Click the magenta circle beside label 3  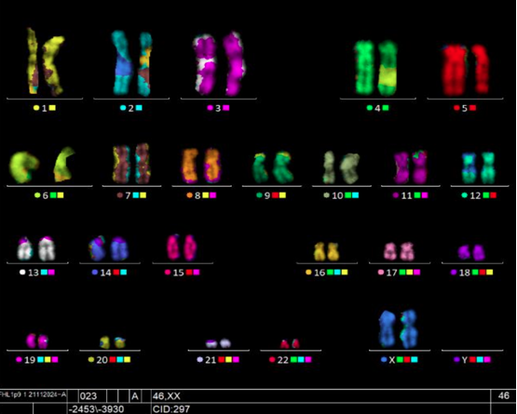[210, 108]
